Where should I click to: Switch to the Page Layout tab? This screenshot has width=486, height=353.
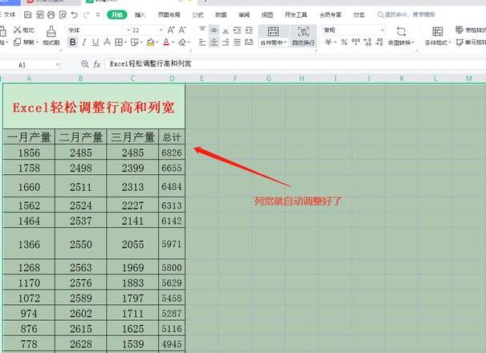[169, 14]
